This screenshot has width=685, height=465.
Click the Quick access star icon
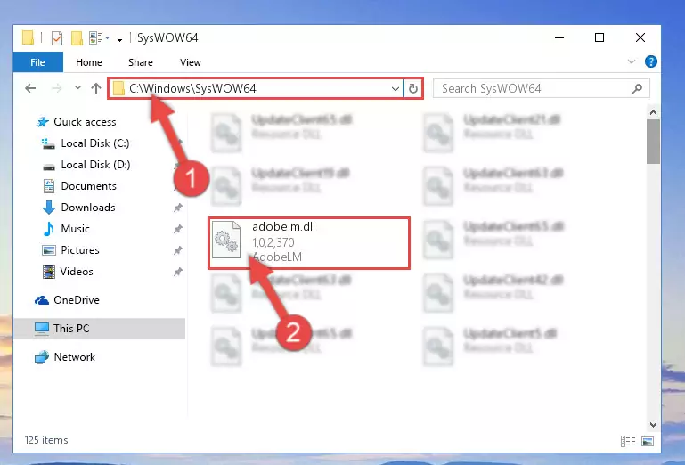[x=43, y=122]
